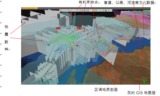
Task: Click the blue diamond-shaped icon near toolbar start
Action: click(x=65, y=10)
